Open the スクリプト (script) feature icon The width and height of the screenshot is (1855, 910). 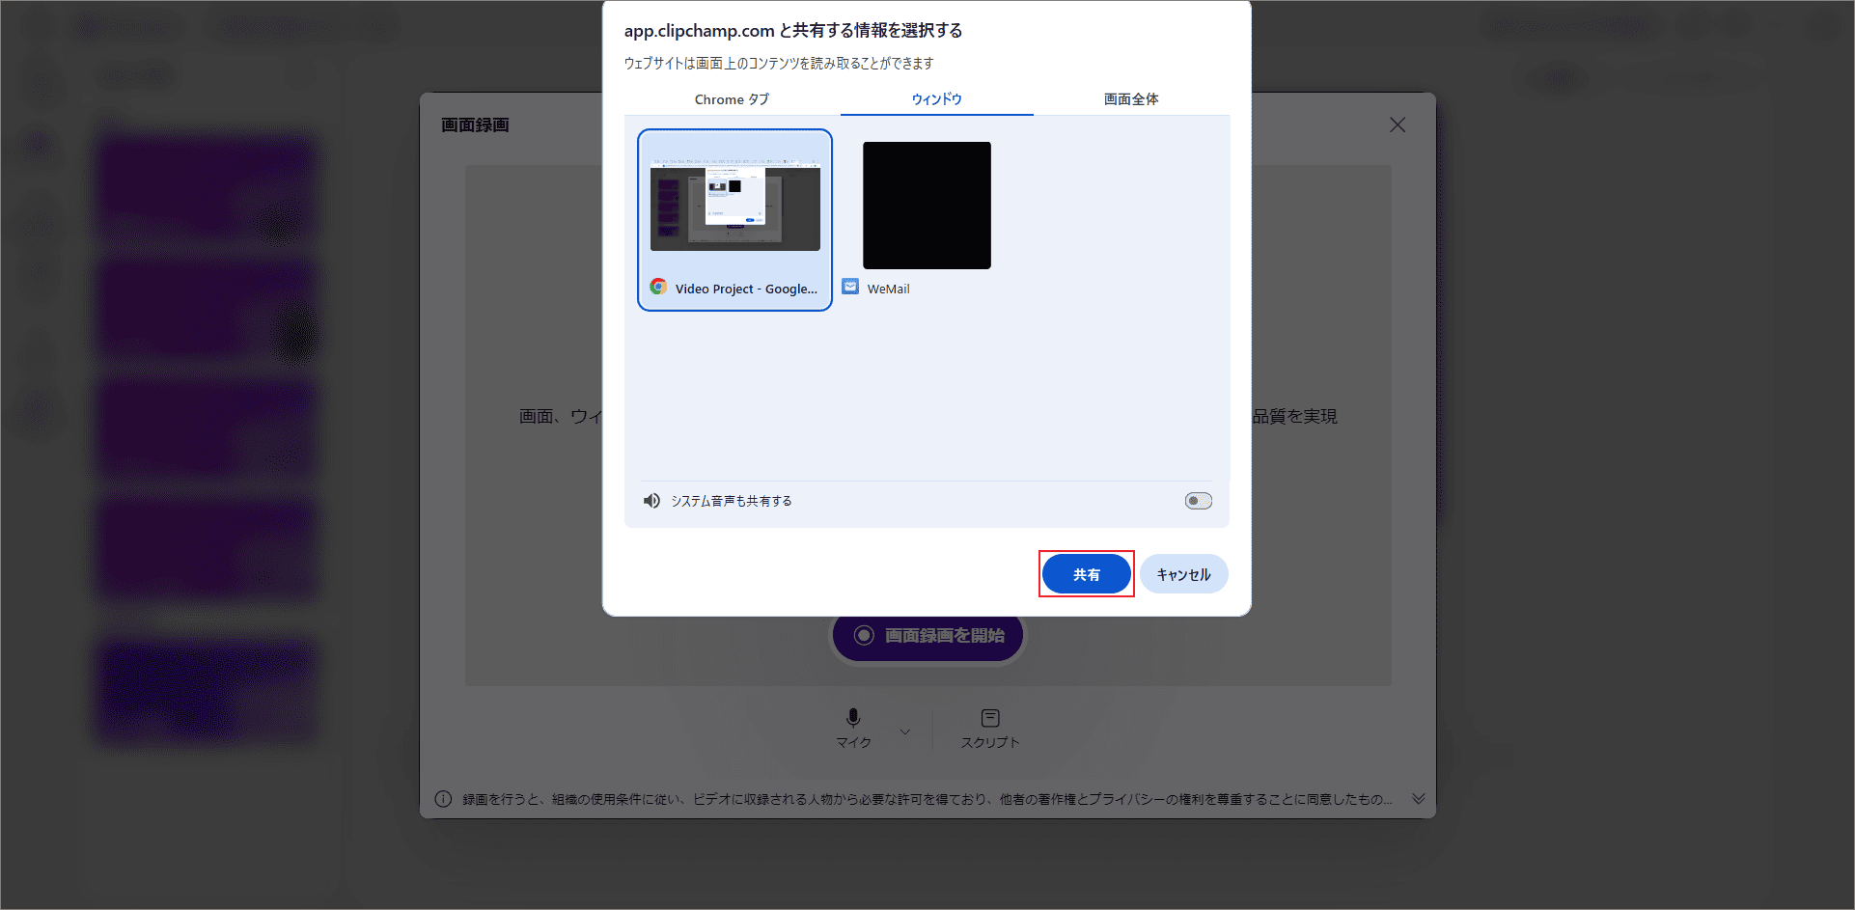point(989,717)
